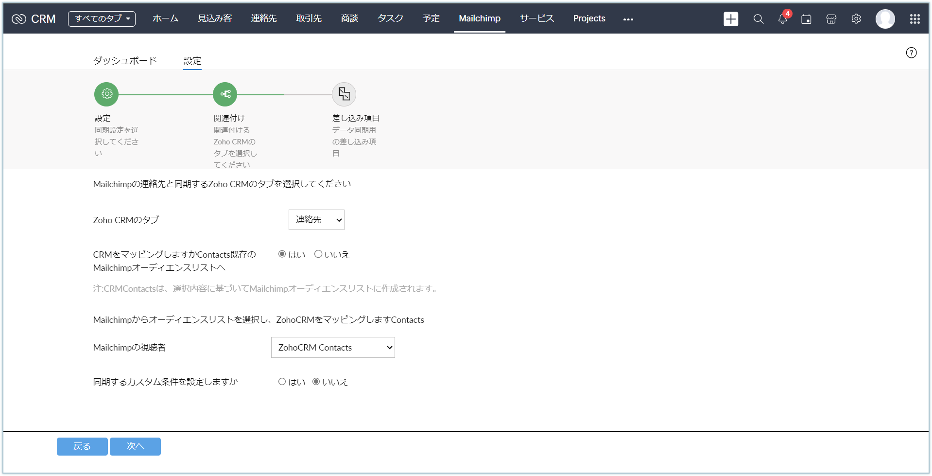Open the setup gear icon
This screenshot has width=932, height=476.
click(856, 19)
